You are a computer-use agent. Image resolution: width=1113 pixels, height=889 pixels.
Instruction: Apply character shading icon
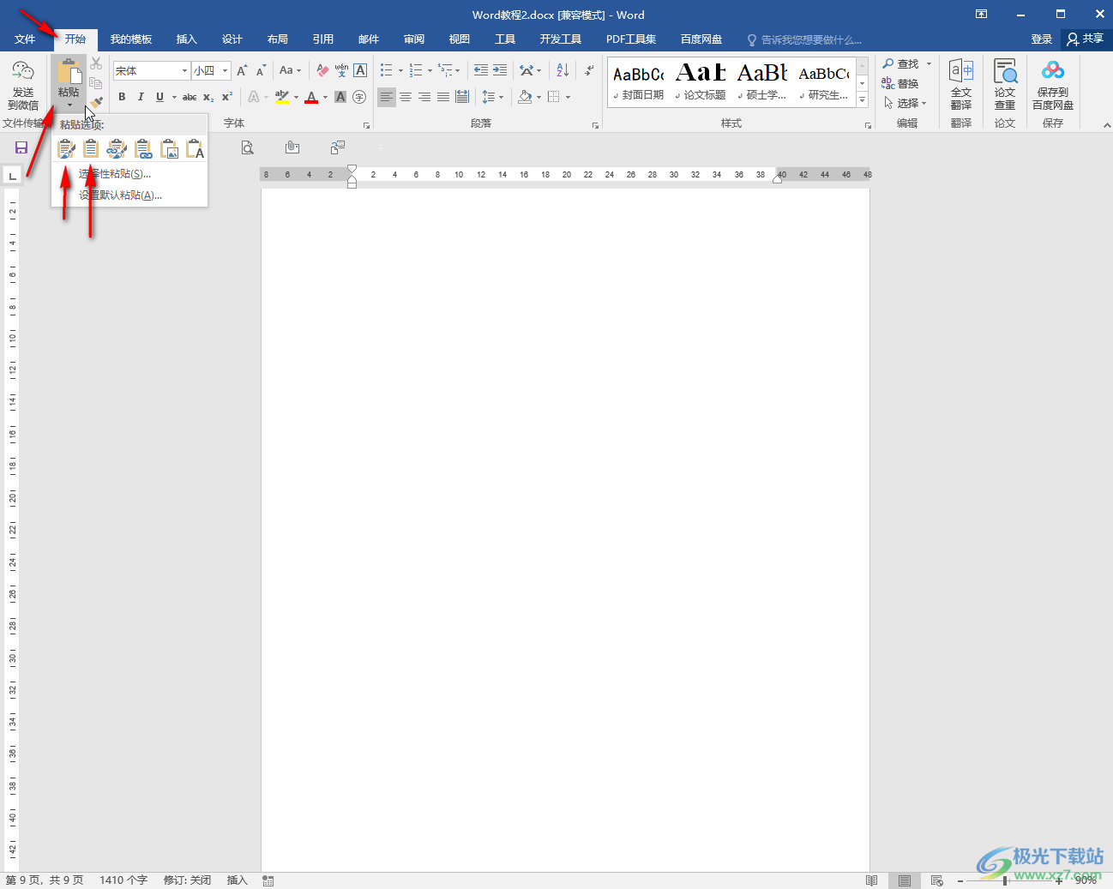tap(340, 97)
